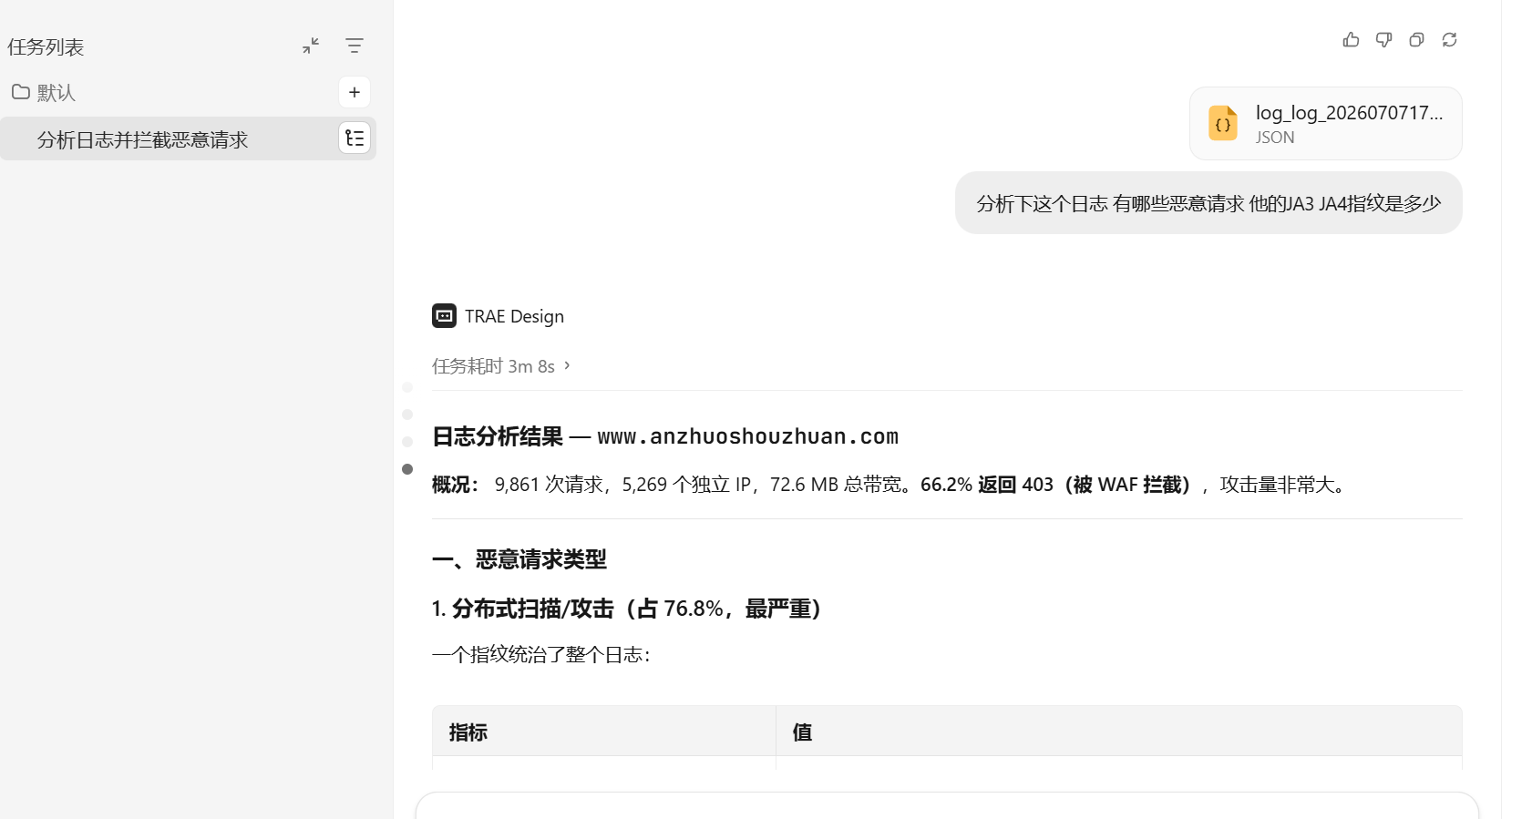
Task: Click the TRAE Design avatar icon
Action: (444, 315)
